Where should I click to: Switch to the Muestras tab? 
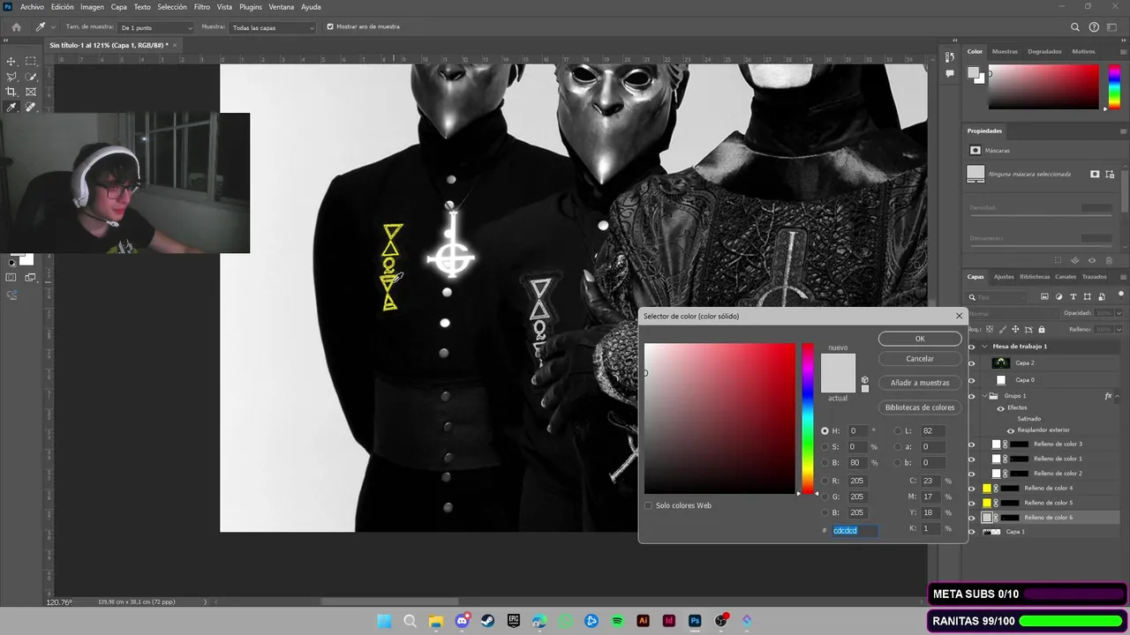[x=1005, y=51]
